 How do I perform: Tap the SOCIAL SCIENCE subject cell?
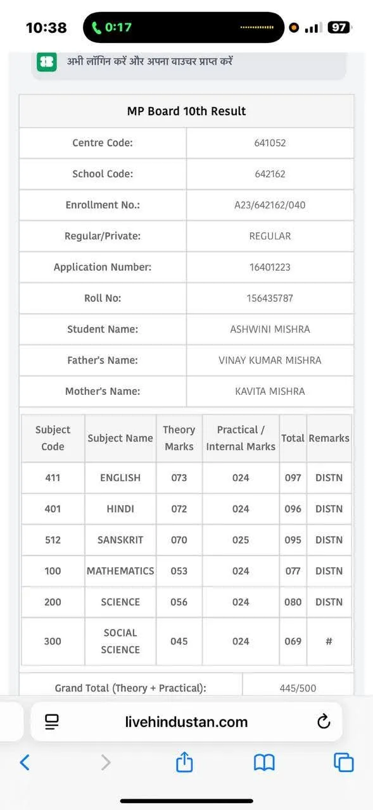click(120, 641)
